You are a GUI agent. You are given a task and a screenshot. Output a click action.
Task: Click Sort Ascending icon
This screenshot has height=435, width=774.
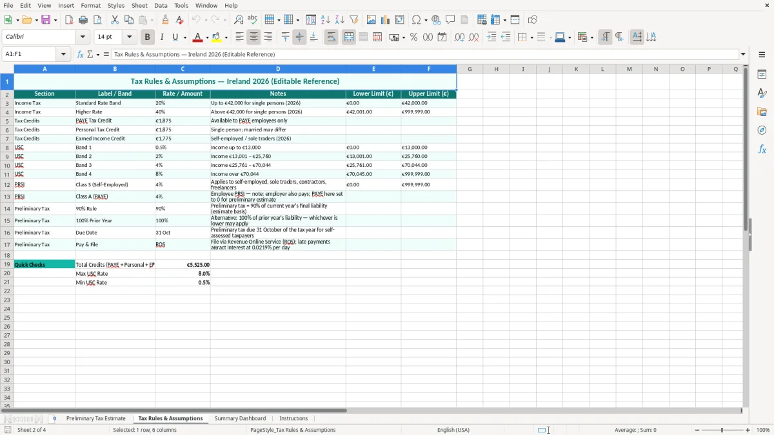click(326, 20)
